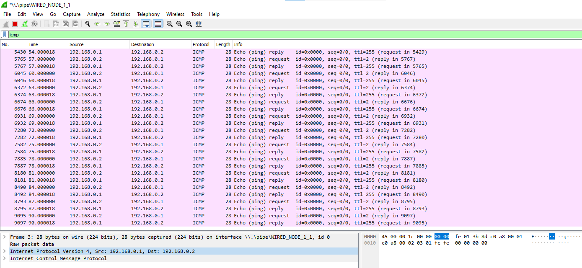
Task: Toggle packet list colorization
Action: pyautogui.click(x=158, y=24)
